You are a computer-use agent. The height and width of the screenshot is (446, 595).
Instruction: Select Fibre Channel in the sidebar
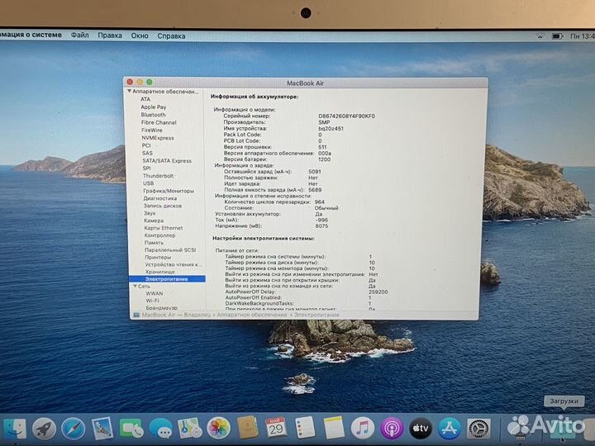pos(159,122)
